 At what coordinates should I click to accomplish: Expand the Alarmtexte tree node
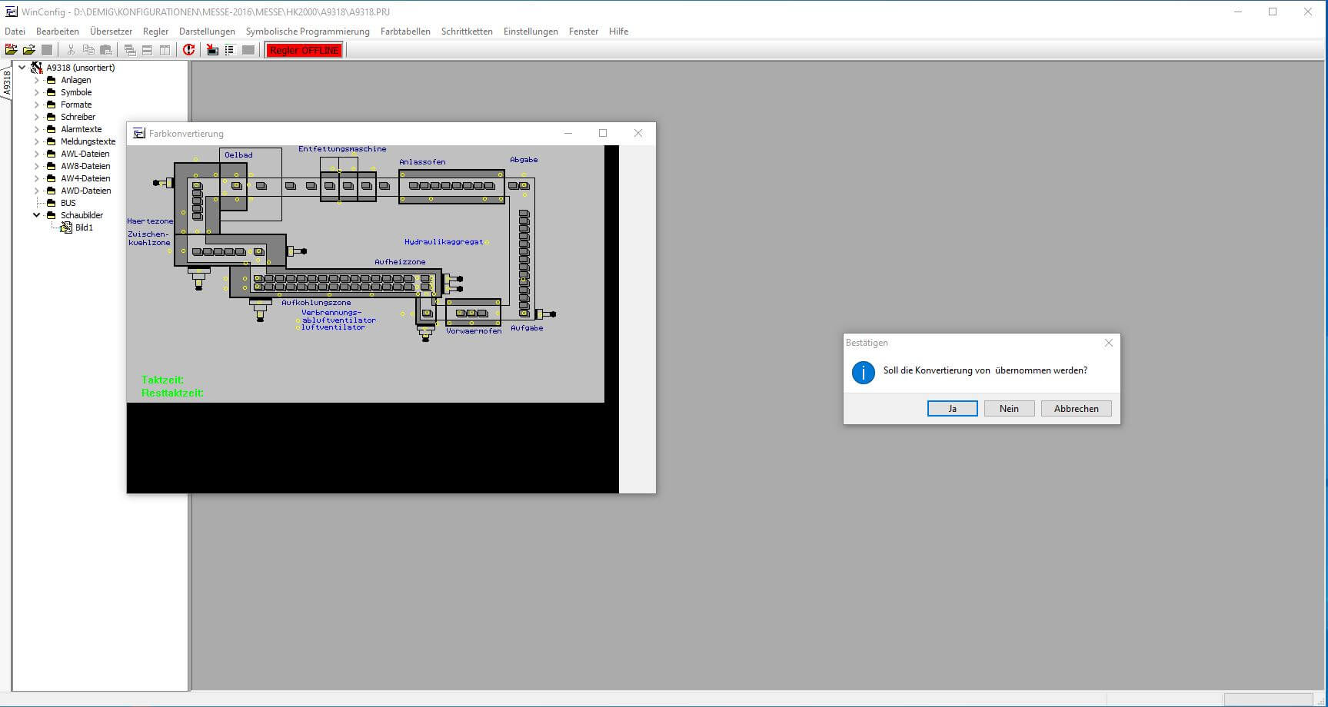(36, 129)
